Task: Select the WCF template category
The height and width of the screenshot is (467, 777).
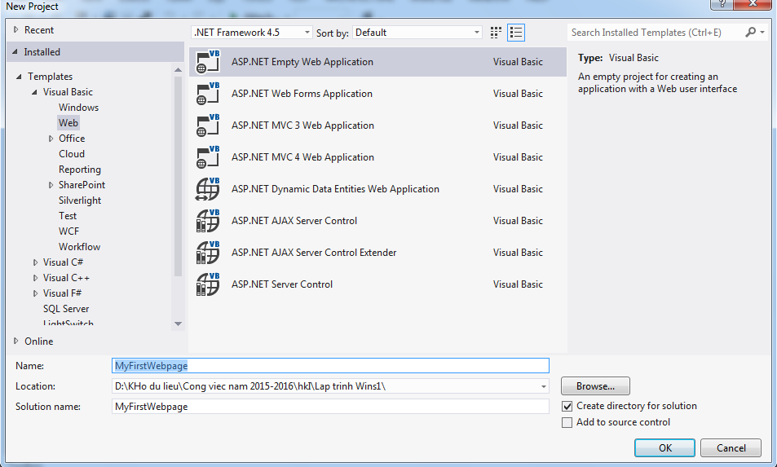Action: click(x=68, y=231)
